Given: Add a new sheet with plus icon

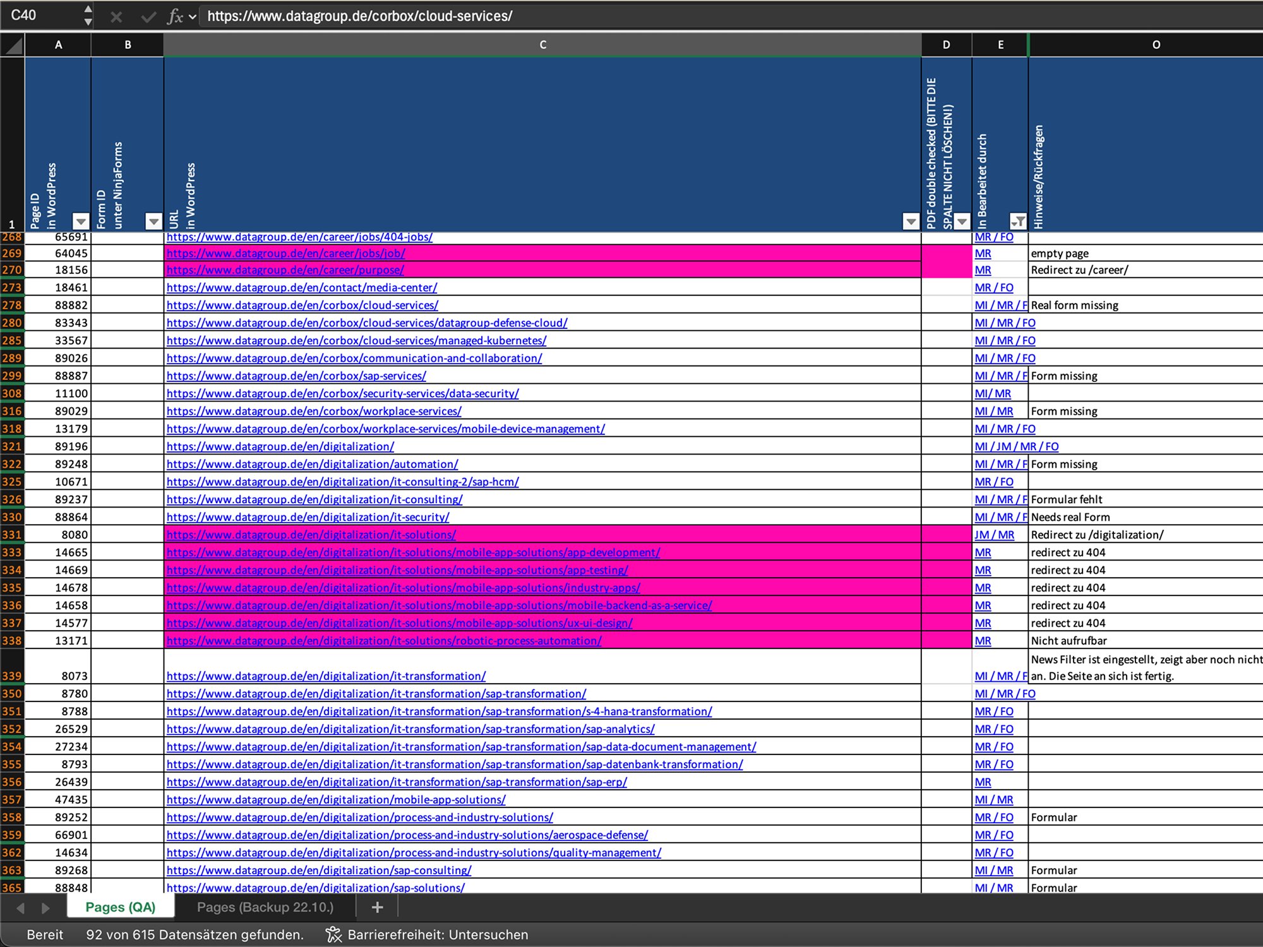Looking at the screenshot, I should (377, 907).
